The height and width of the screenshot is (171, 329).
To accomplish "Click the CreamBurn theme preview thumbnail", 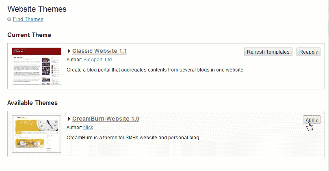I will click(37, 134).
